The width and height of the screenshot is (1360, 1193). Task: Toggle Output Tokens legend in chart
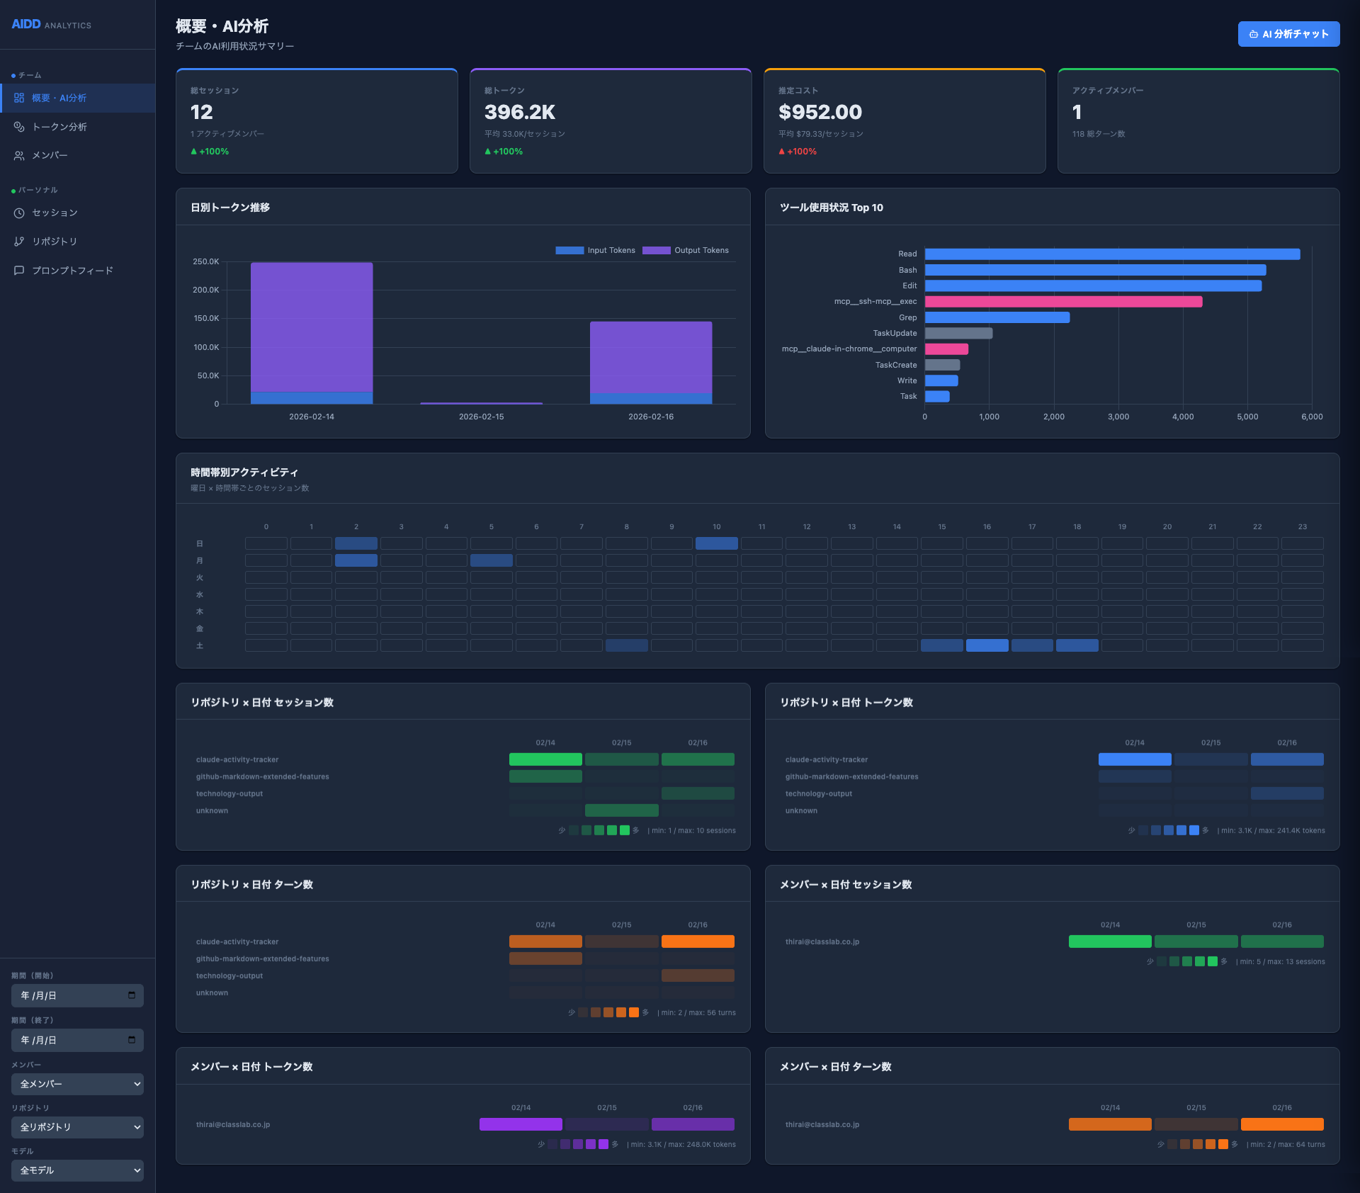(686, 250)
